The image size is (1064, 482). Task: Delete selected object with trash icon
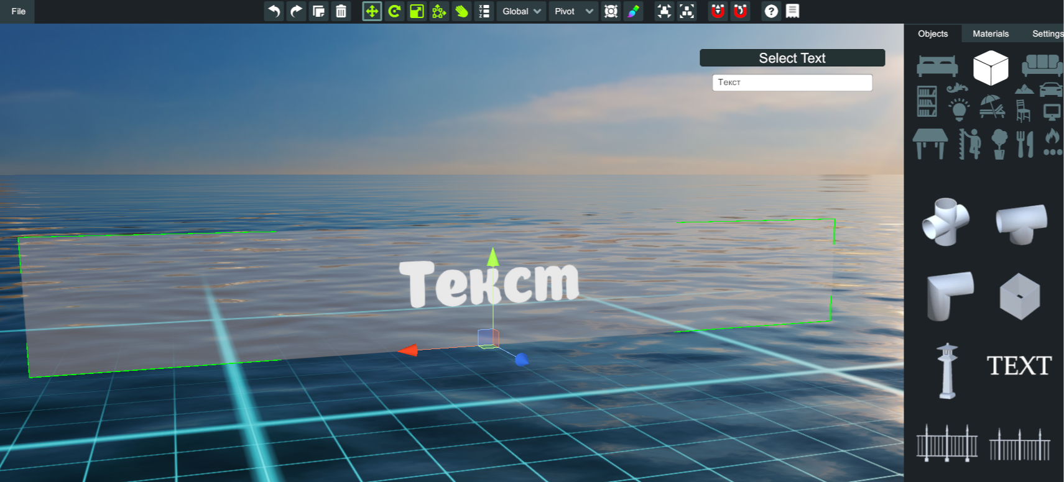(x=341, y=11)
